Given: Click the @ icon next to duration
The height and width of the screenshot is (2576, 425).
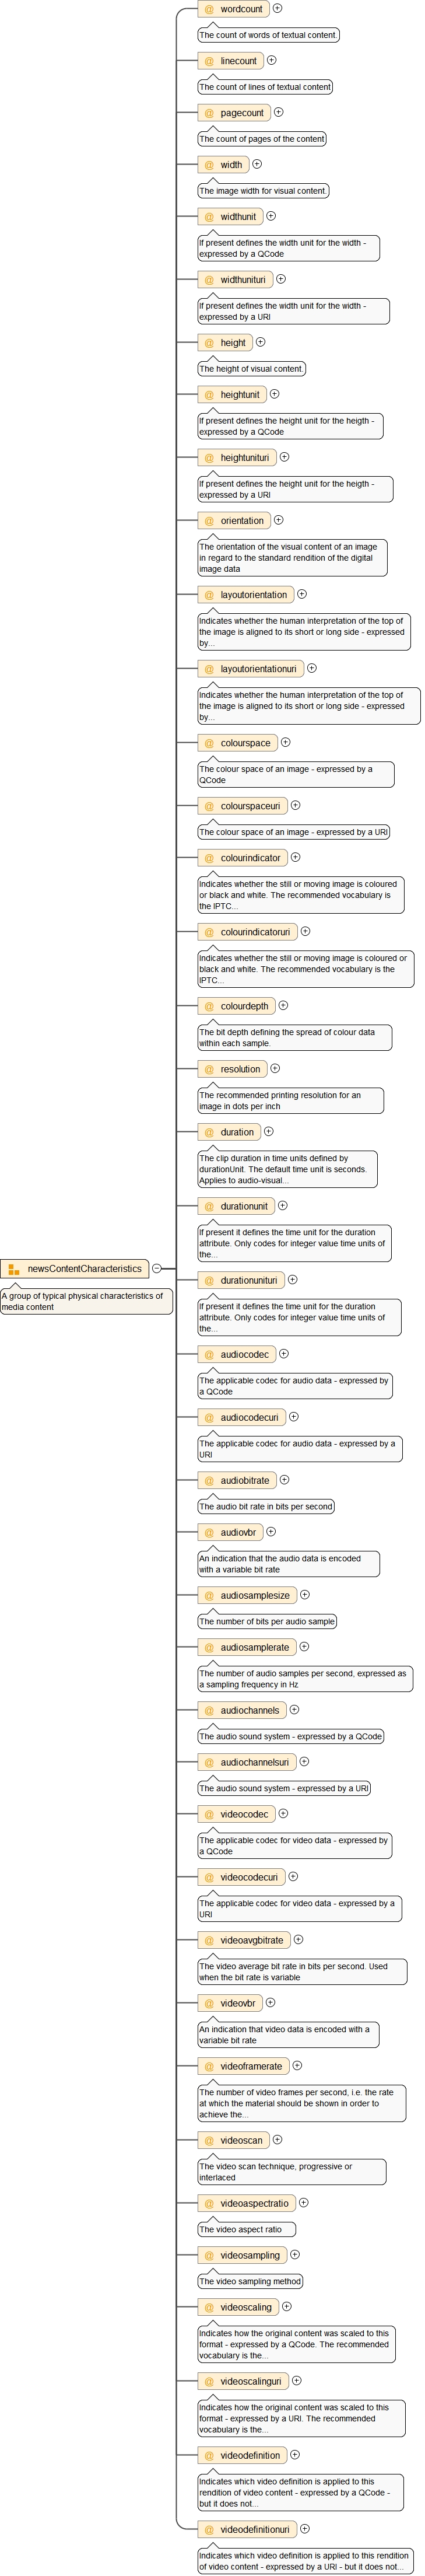Looking at the screenshot, I should (209, 1132).
